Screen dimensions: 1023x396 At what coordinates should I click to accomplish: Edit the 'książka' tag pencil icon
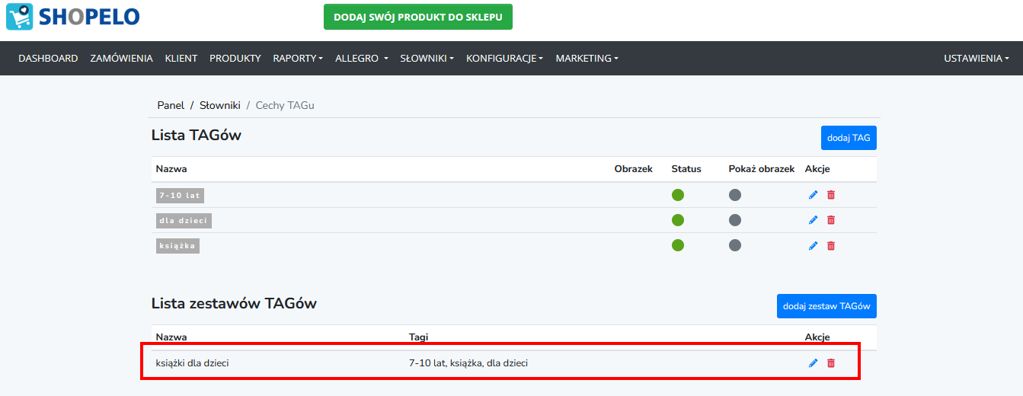813,245
